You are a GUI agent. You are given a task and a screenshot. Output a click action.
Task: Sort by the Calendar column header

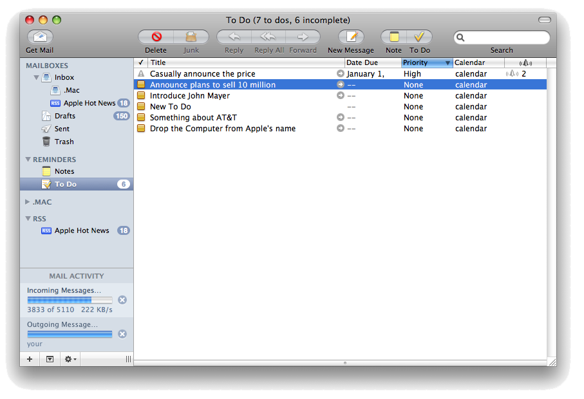pyautogui.click(x=478, y=63)
